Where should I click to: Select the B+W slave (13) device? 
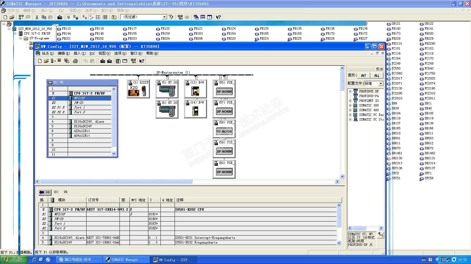click(x=195, y=89)
